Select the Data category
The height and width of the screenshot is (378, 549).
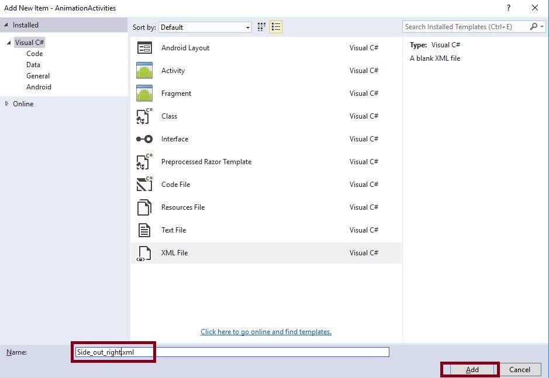pos(33,65)
